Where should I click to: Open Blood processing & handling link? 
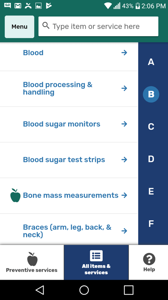[58, 88]
